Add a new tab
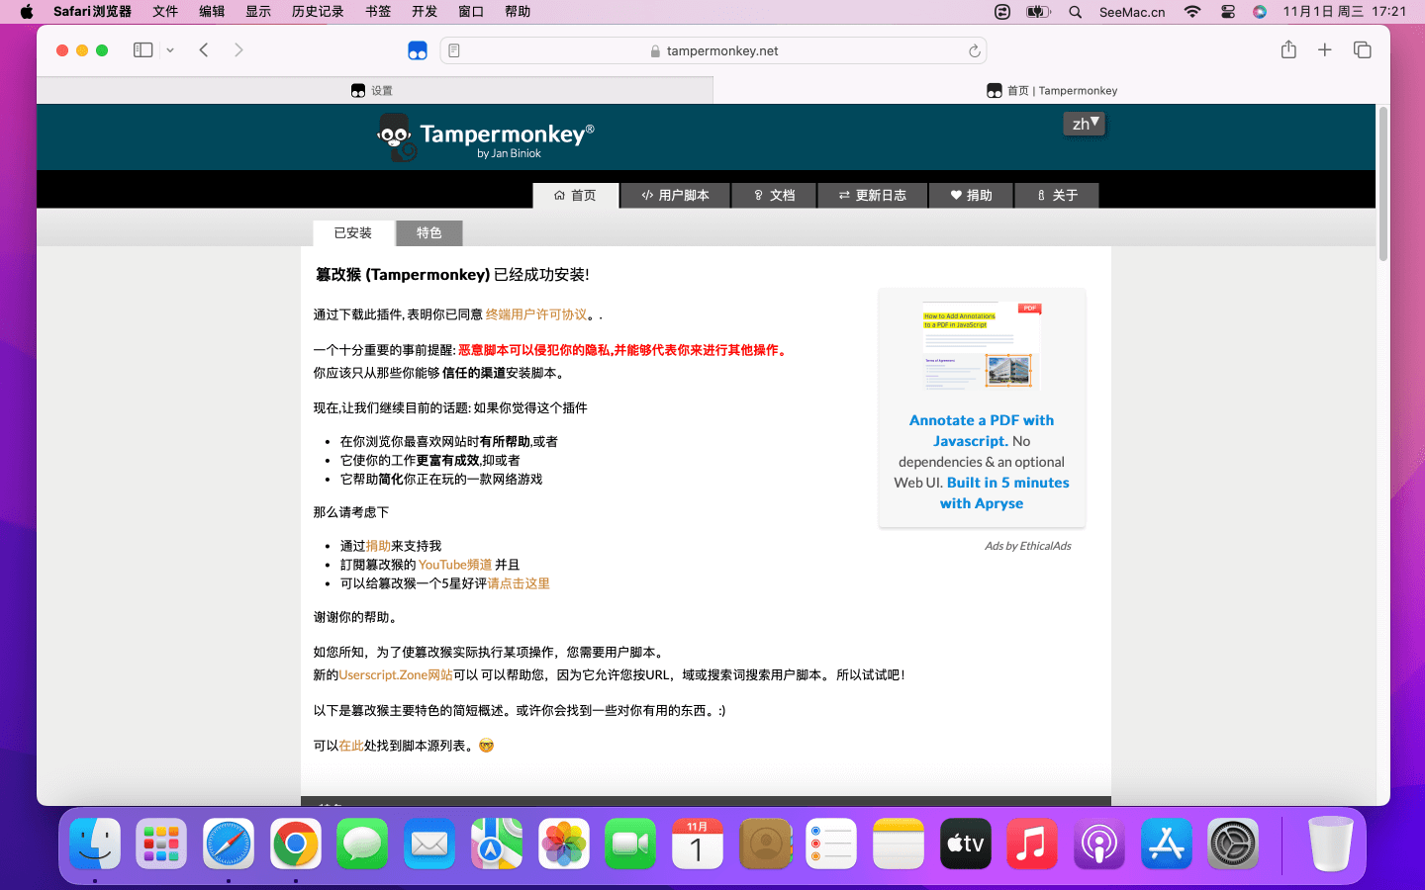The image size is (1425, 890). tap(1325, 50)
